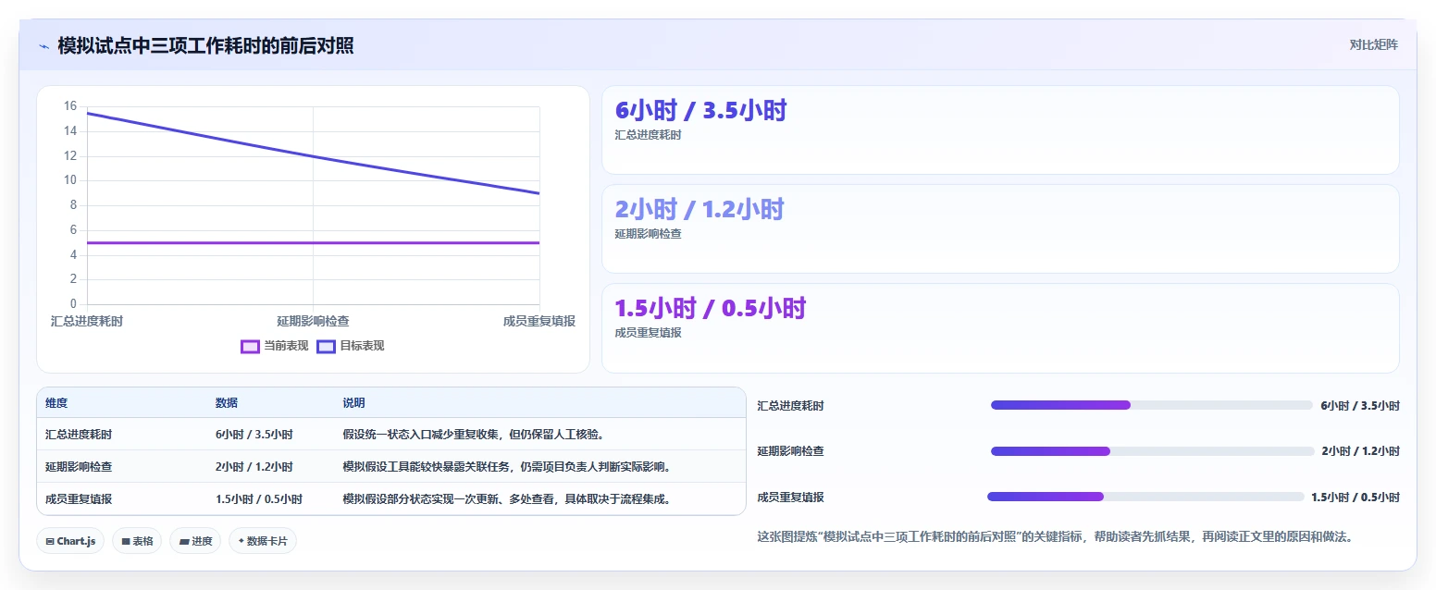
Task: Click description starting 模拟假设部分状态
Action: coord(507,499)
